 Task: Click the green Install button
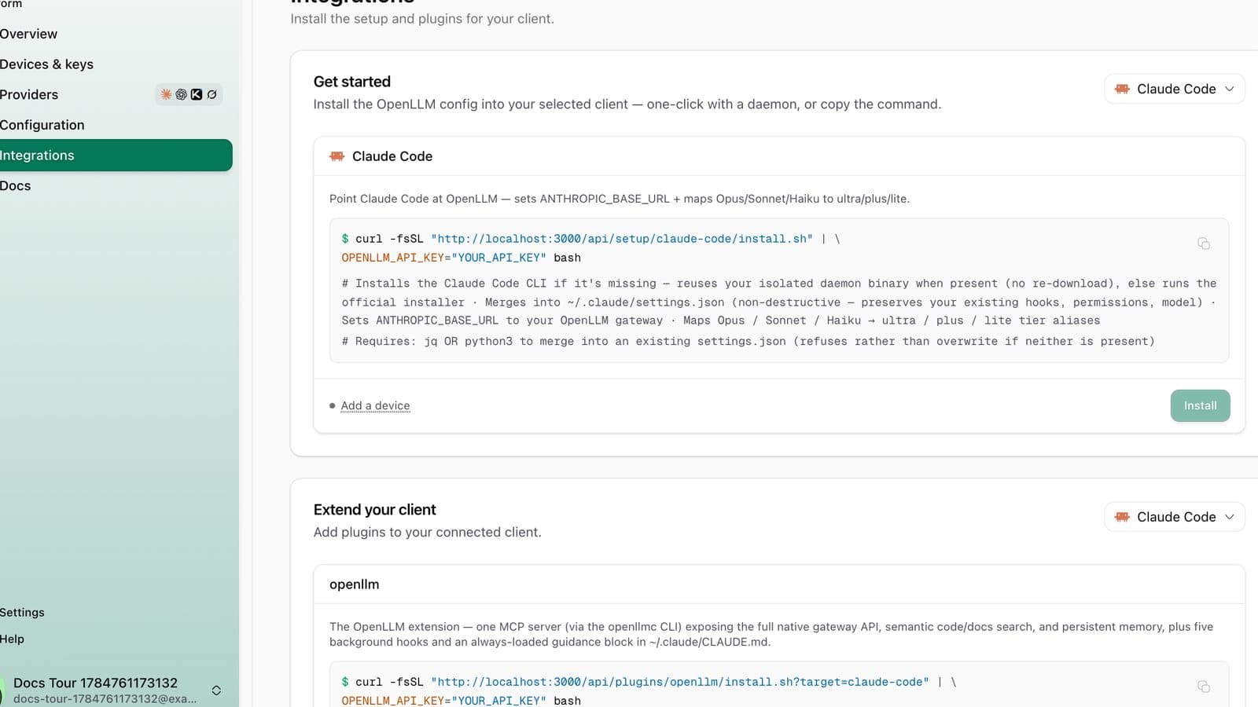(1200, 406)
